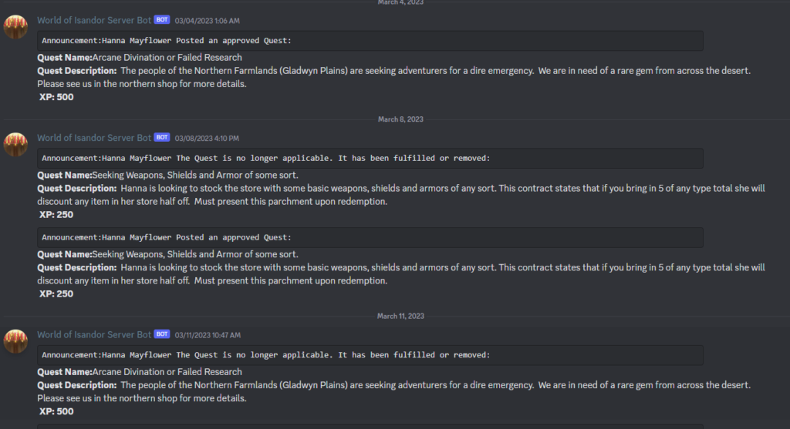The width and height of the screenshot is (790, 429).
Task: Open World of Isandor Server Bot profile from 03/04/2023 message
Action: (x=94, y=19)
